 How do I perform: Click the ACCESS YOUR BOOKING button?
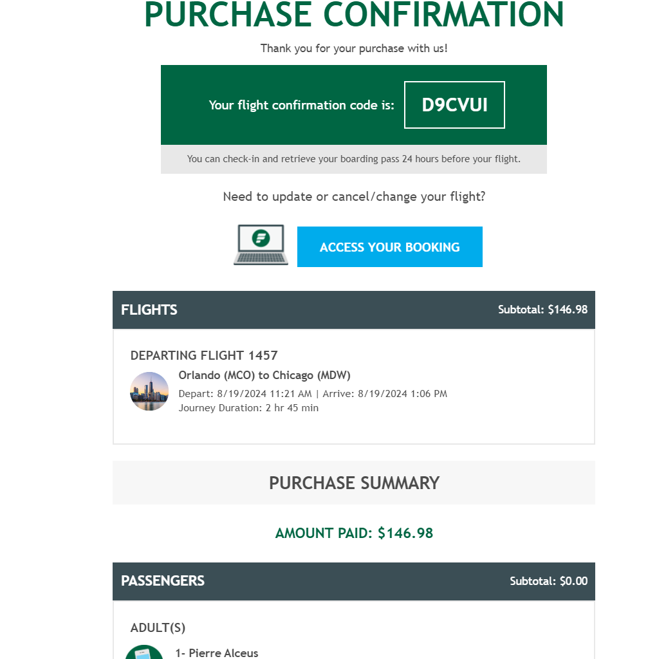389,246
